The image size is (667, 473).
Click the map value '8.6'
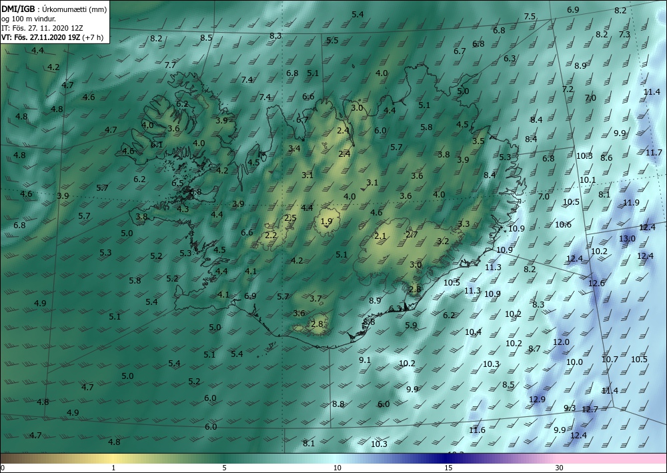click(606, 158)
